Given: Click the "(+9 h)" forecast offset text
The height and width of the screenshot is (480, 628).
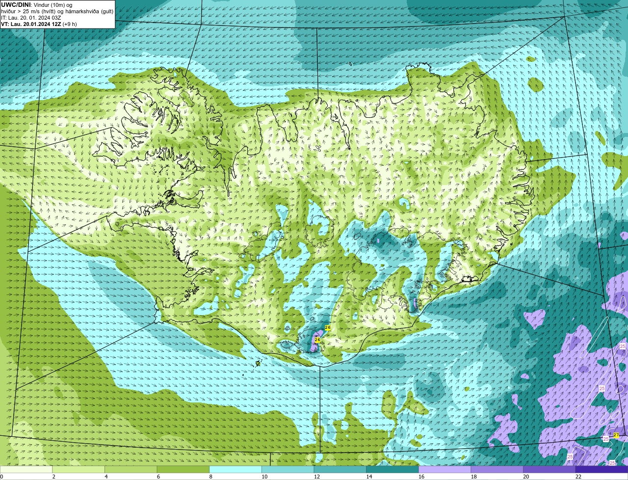Looking at the screenshot, I should coord(70,24).
